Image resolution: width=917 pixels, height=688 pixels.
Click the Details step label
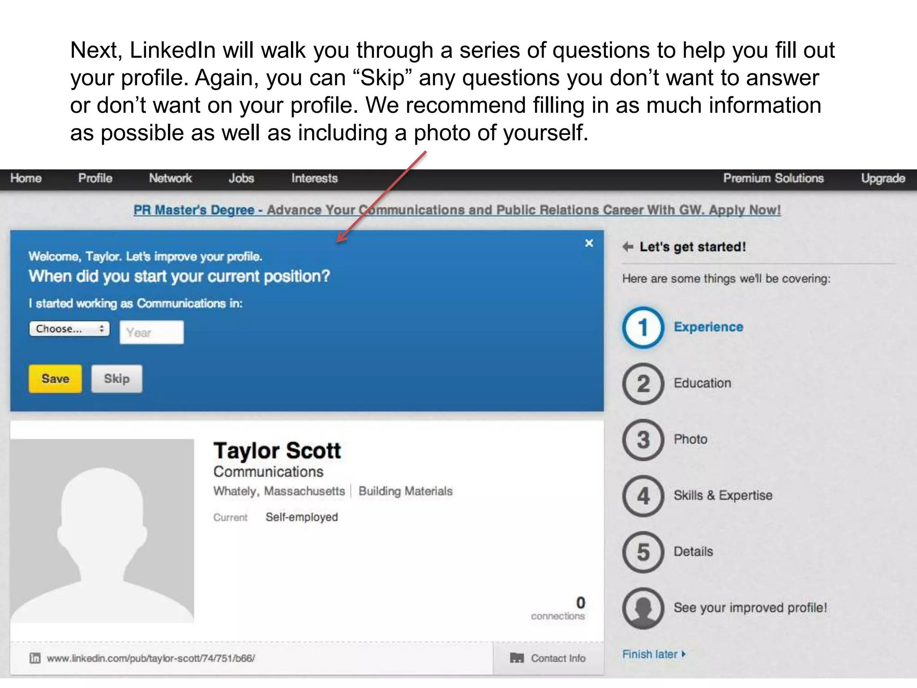[693, 551]
